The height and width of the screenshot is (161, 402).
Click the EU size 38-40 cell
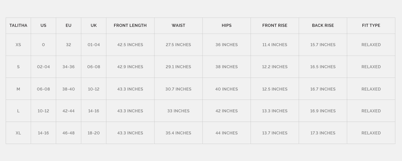(x=69, y=89)
